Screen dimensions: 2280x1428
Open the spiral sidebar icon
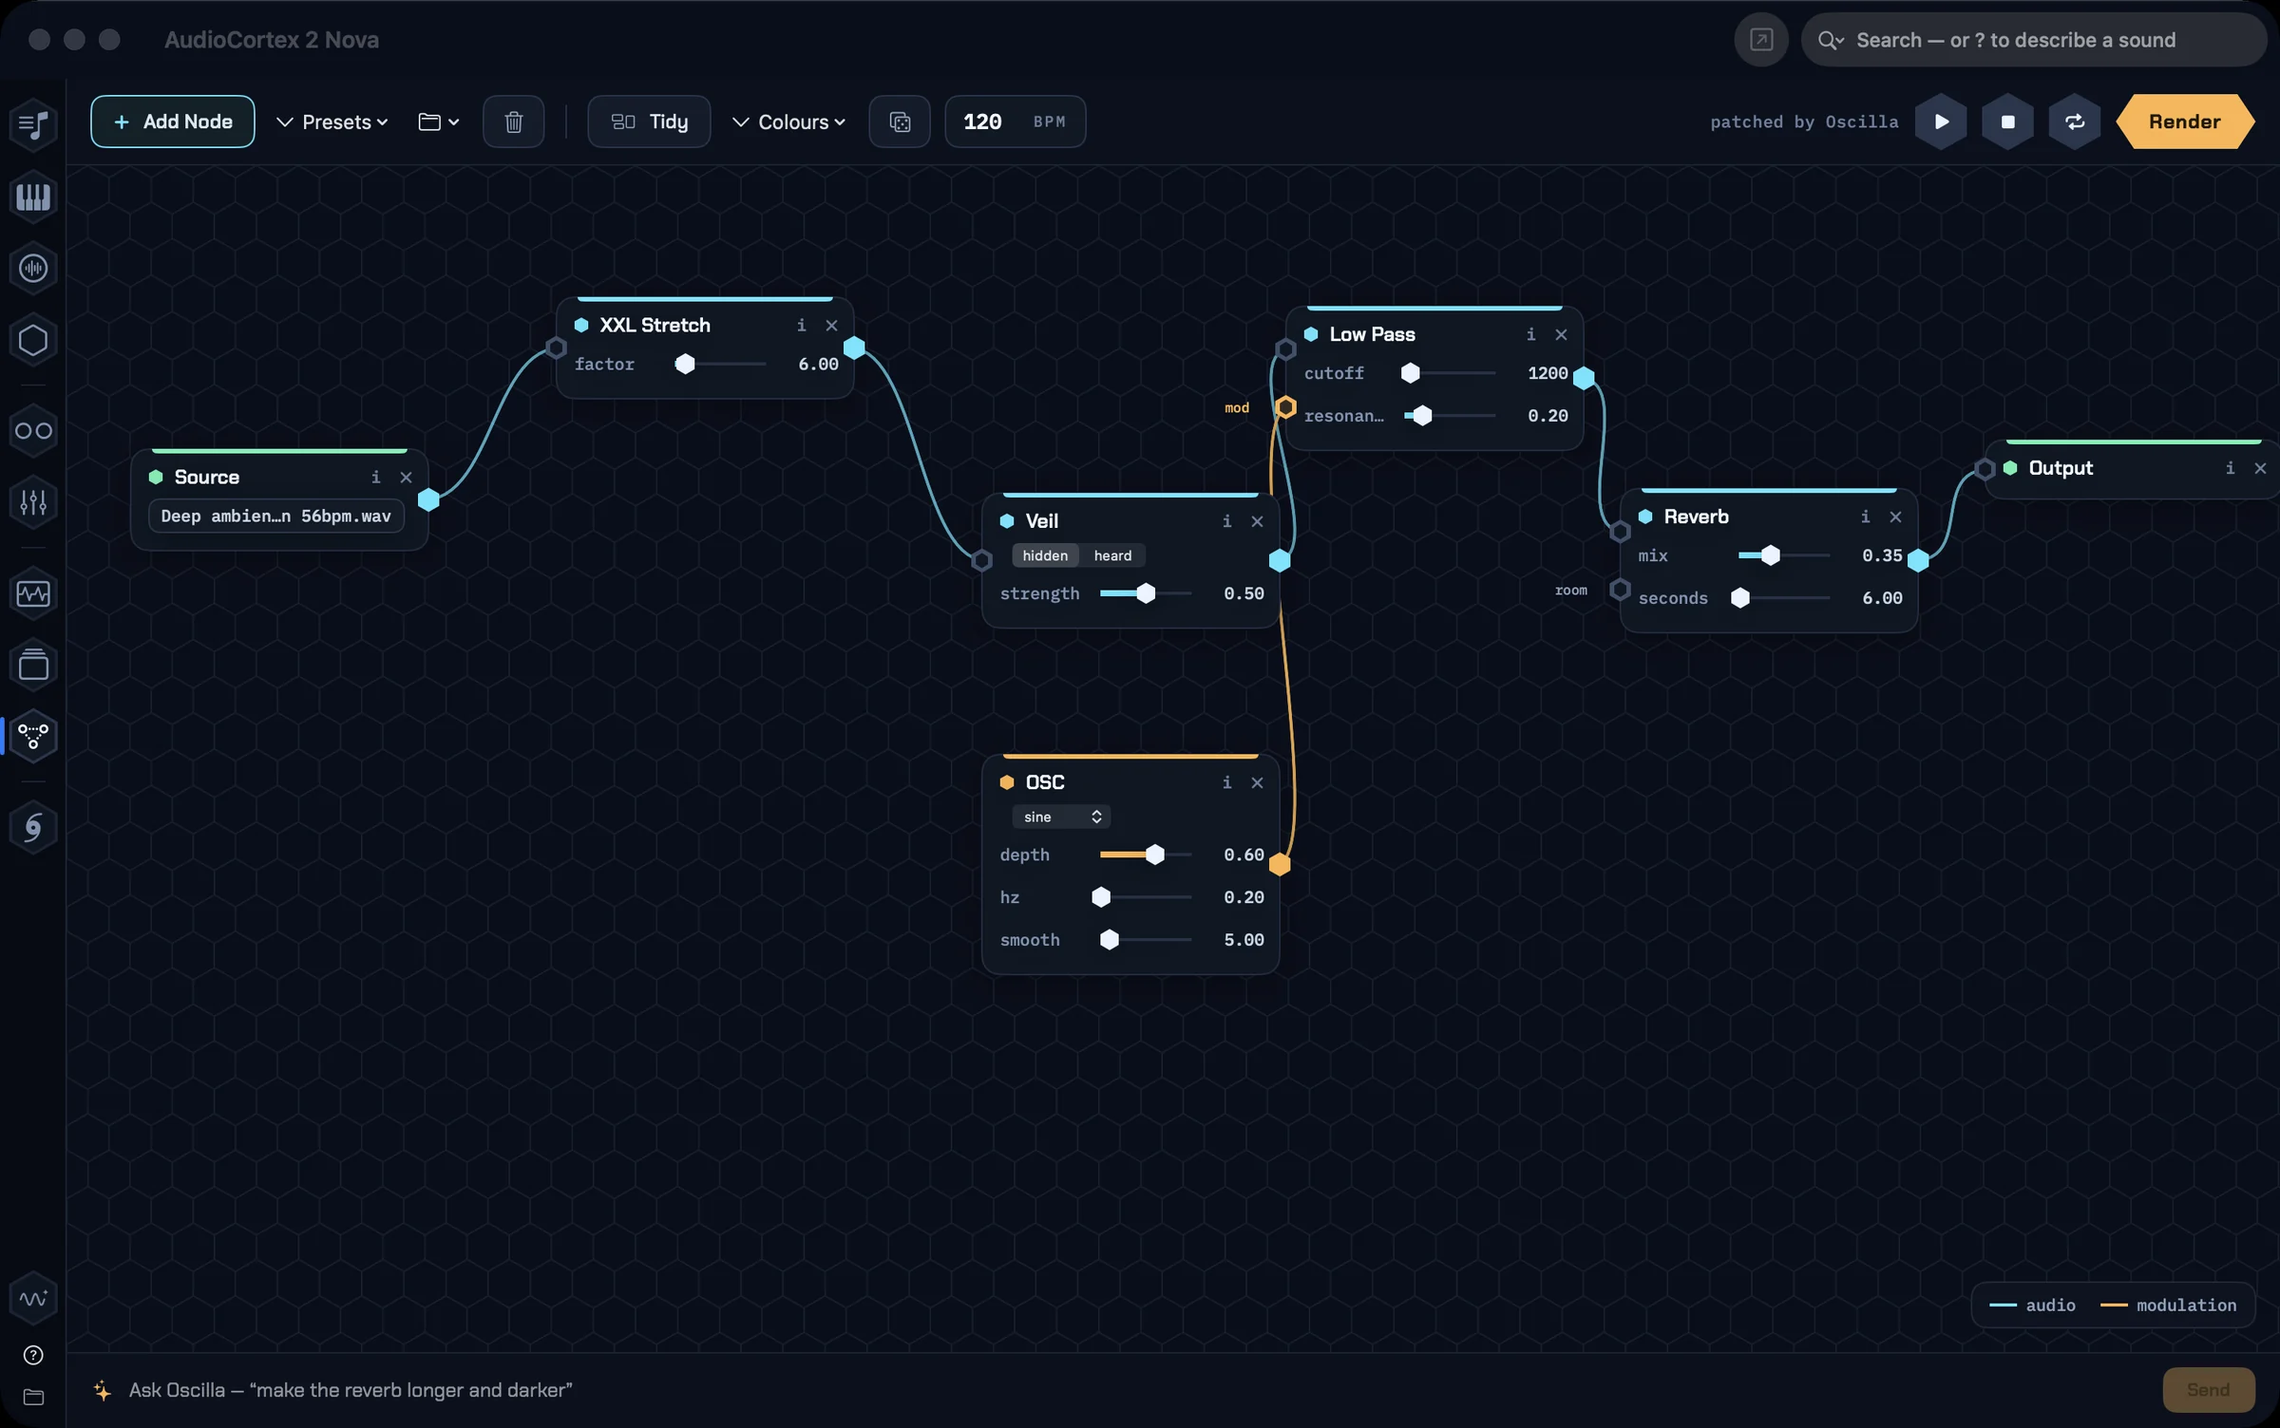33,827
